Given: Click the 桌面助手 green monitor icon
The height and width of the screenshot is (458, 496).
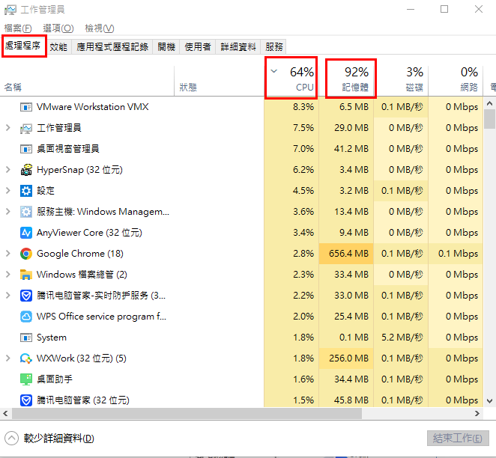Looking at the screenshot, I should (26, 379).
